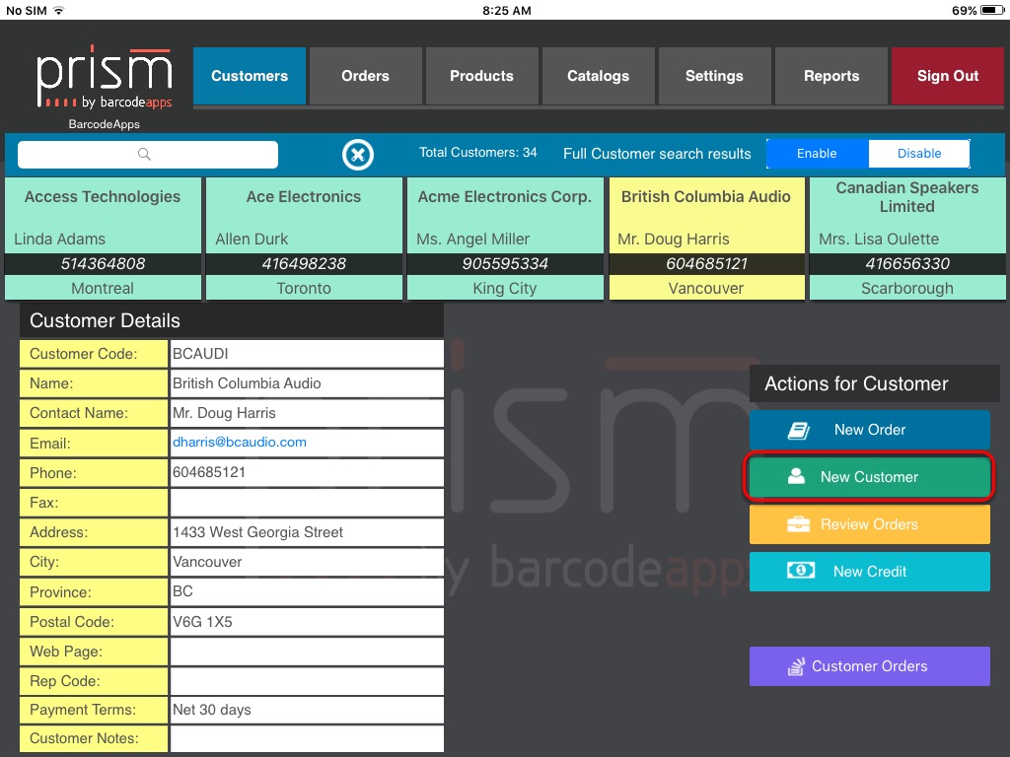The width and height of the screenshot is (1010, 757).
Task: Click the empty Rep Code field
Action: [x=307, y=680]
